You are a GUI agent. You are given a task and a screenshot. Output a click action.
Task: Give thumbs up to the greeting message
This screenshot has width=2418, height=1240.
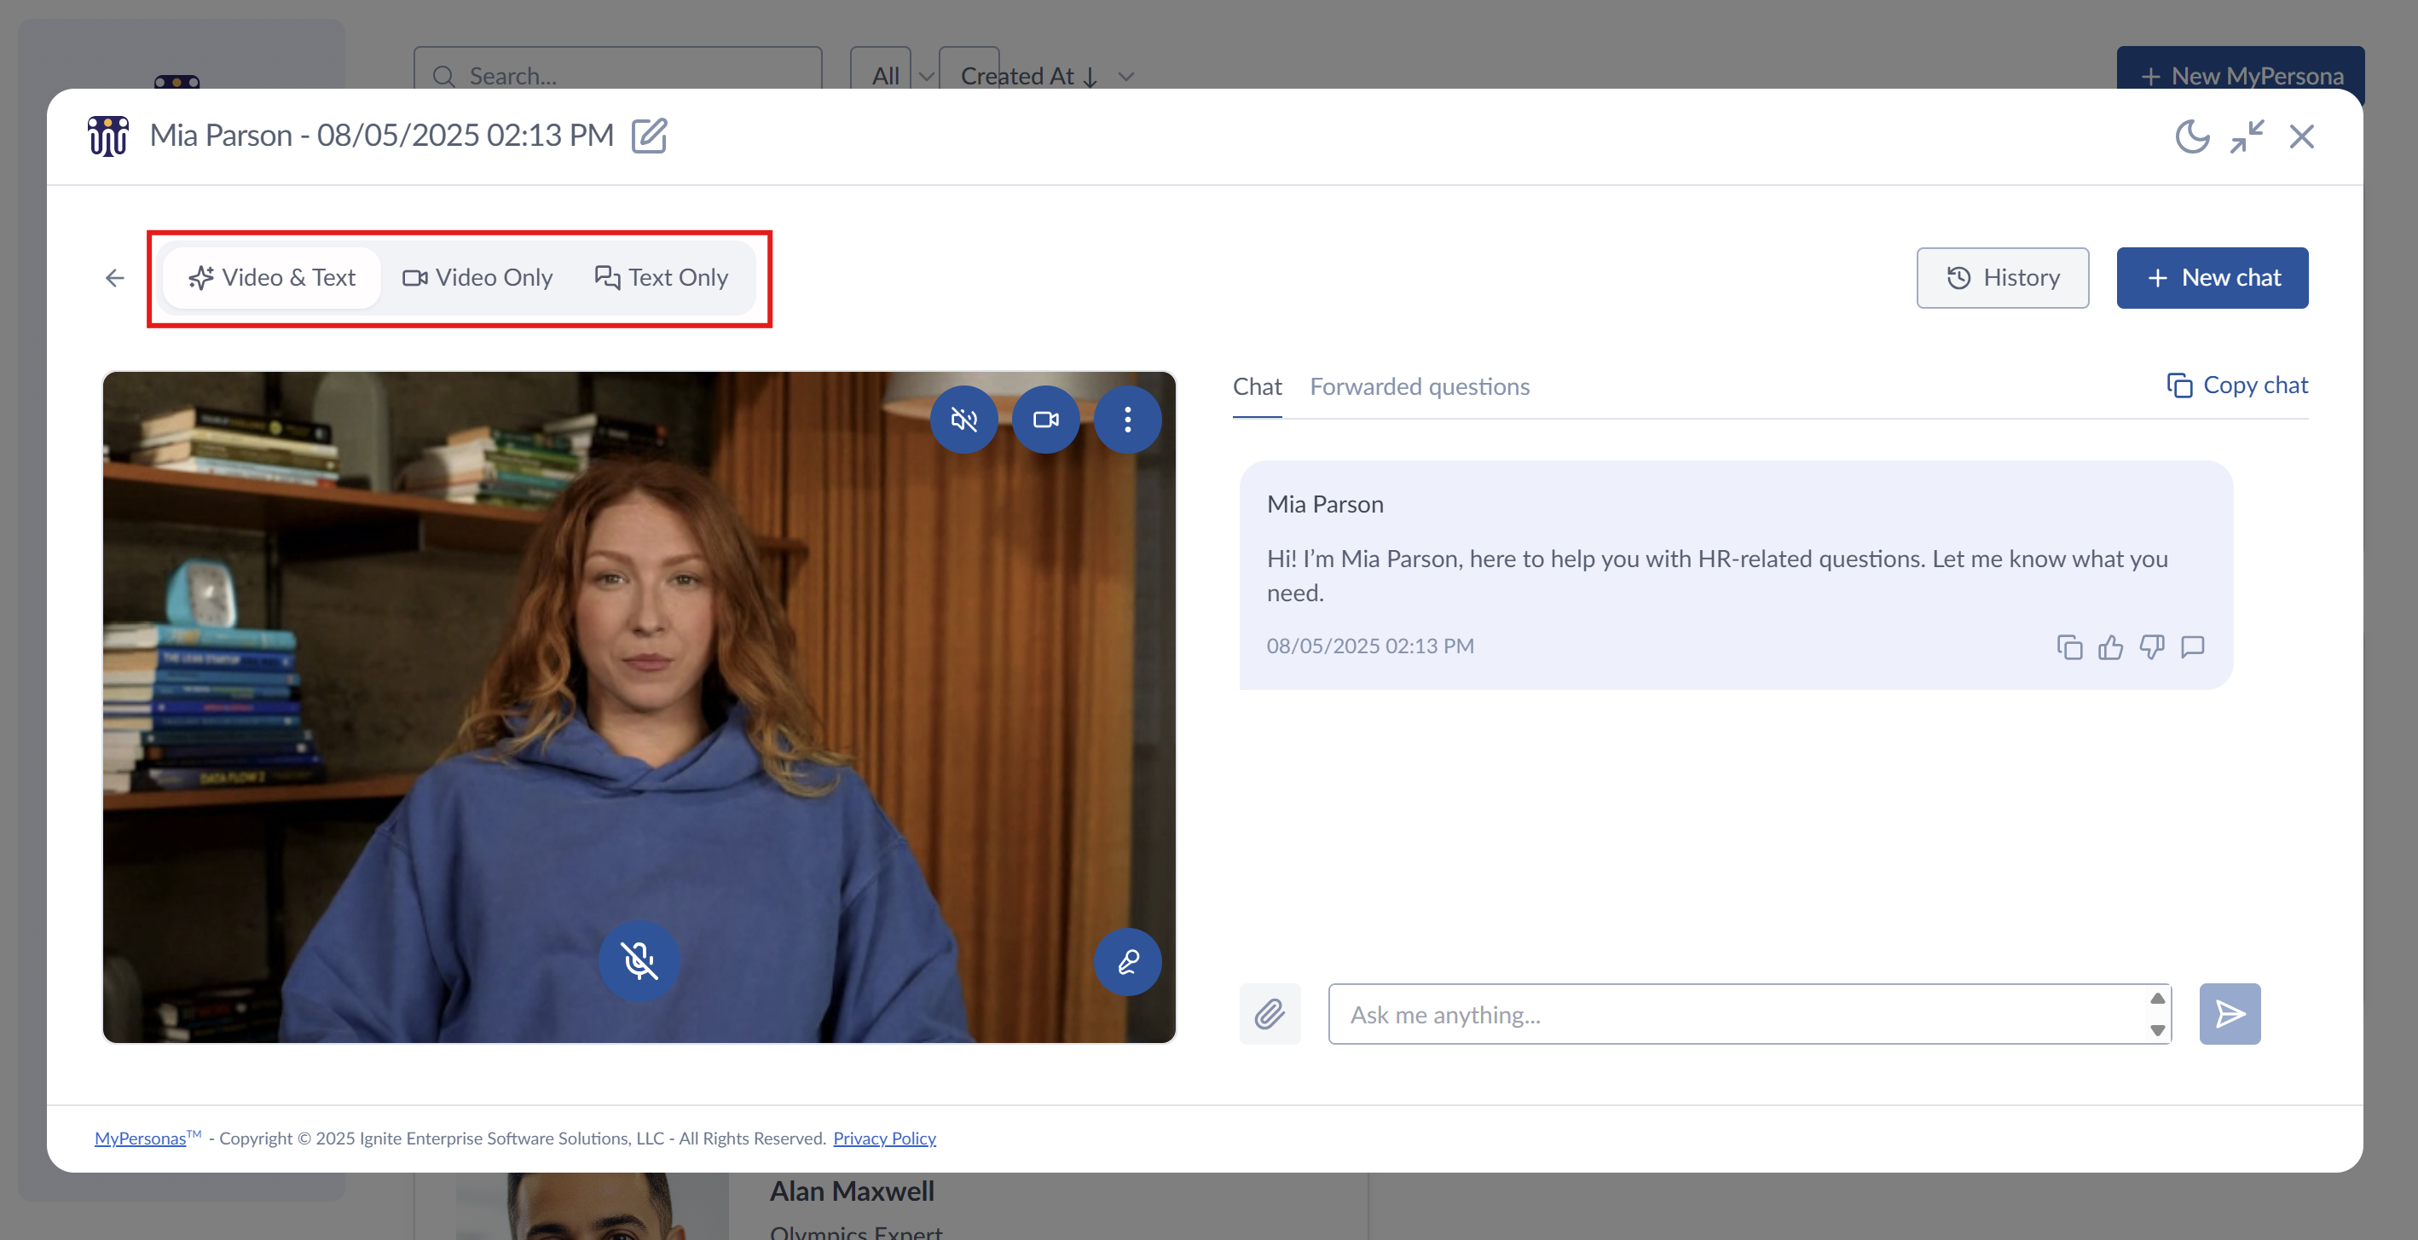click(2110, 647)
